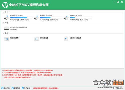The height and width of the screenshot is (90, 125).
Task: Select the local disk E: FAT32 drive icon
Action: [x=66, y=18]
